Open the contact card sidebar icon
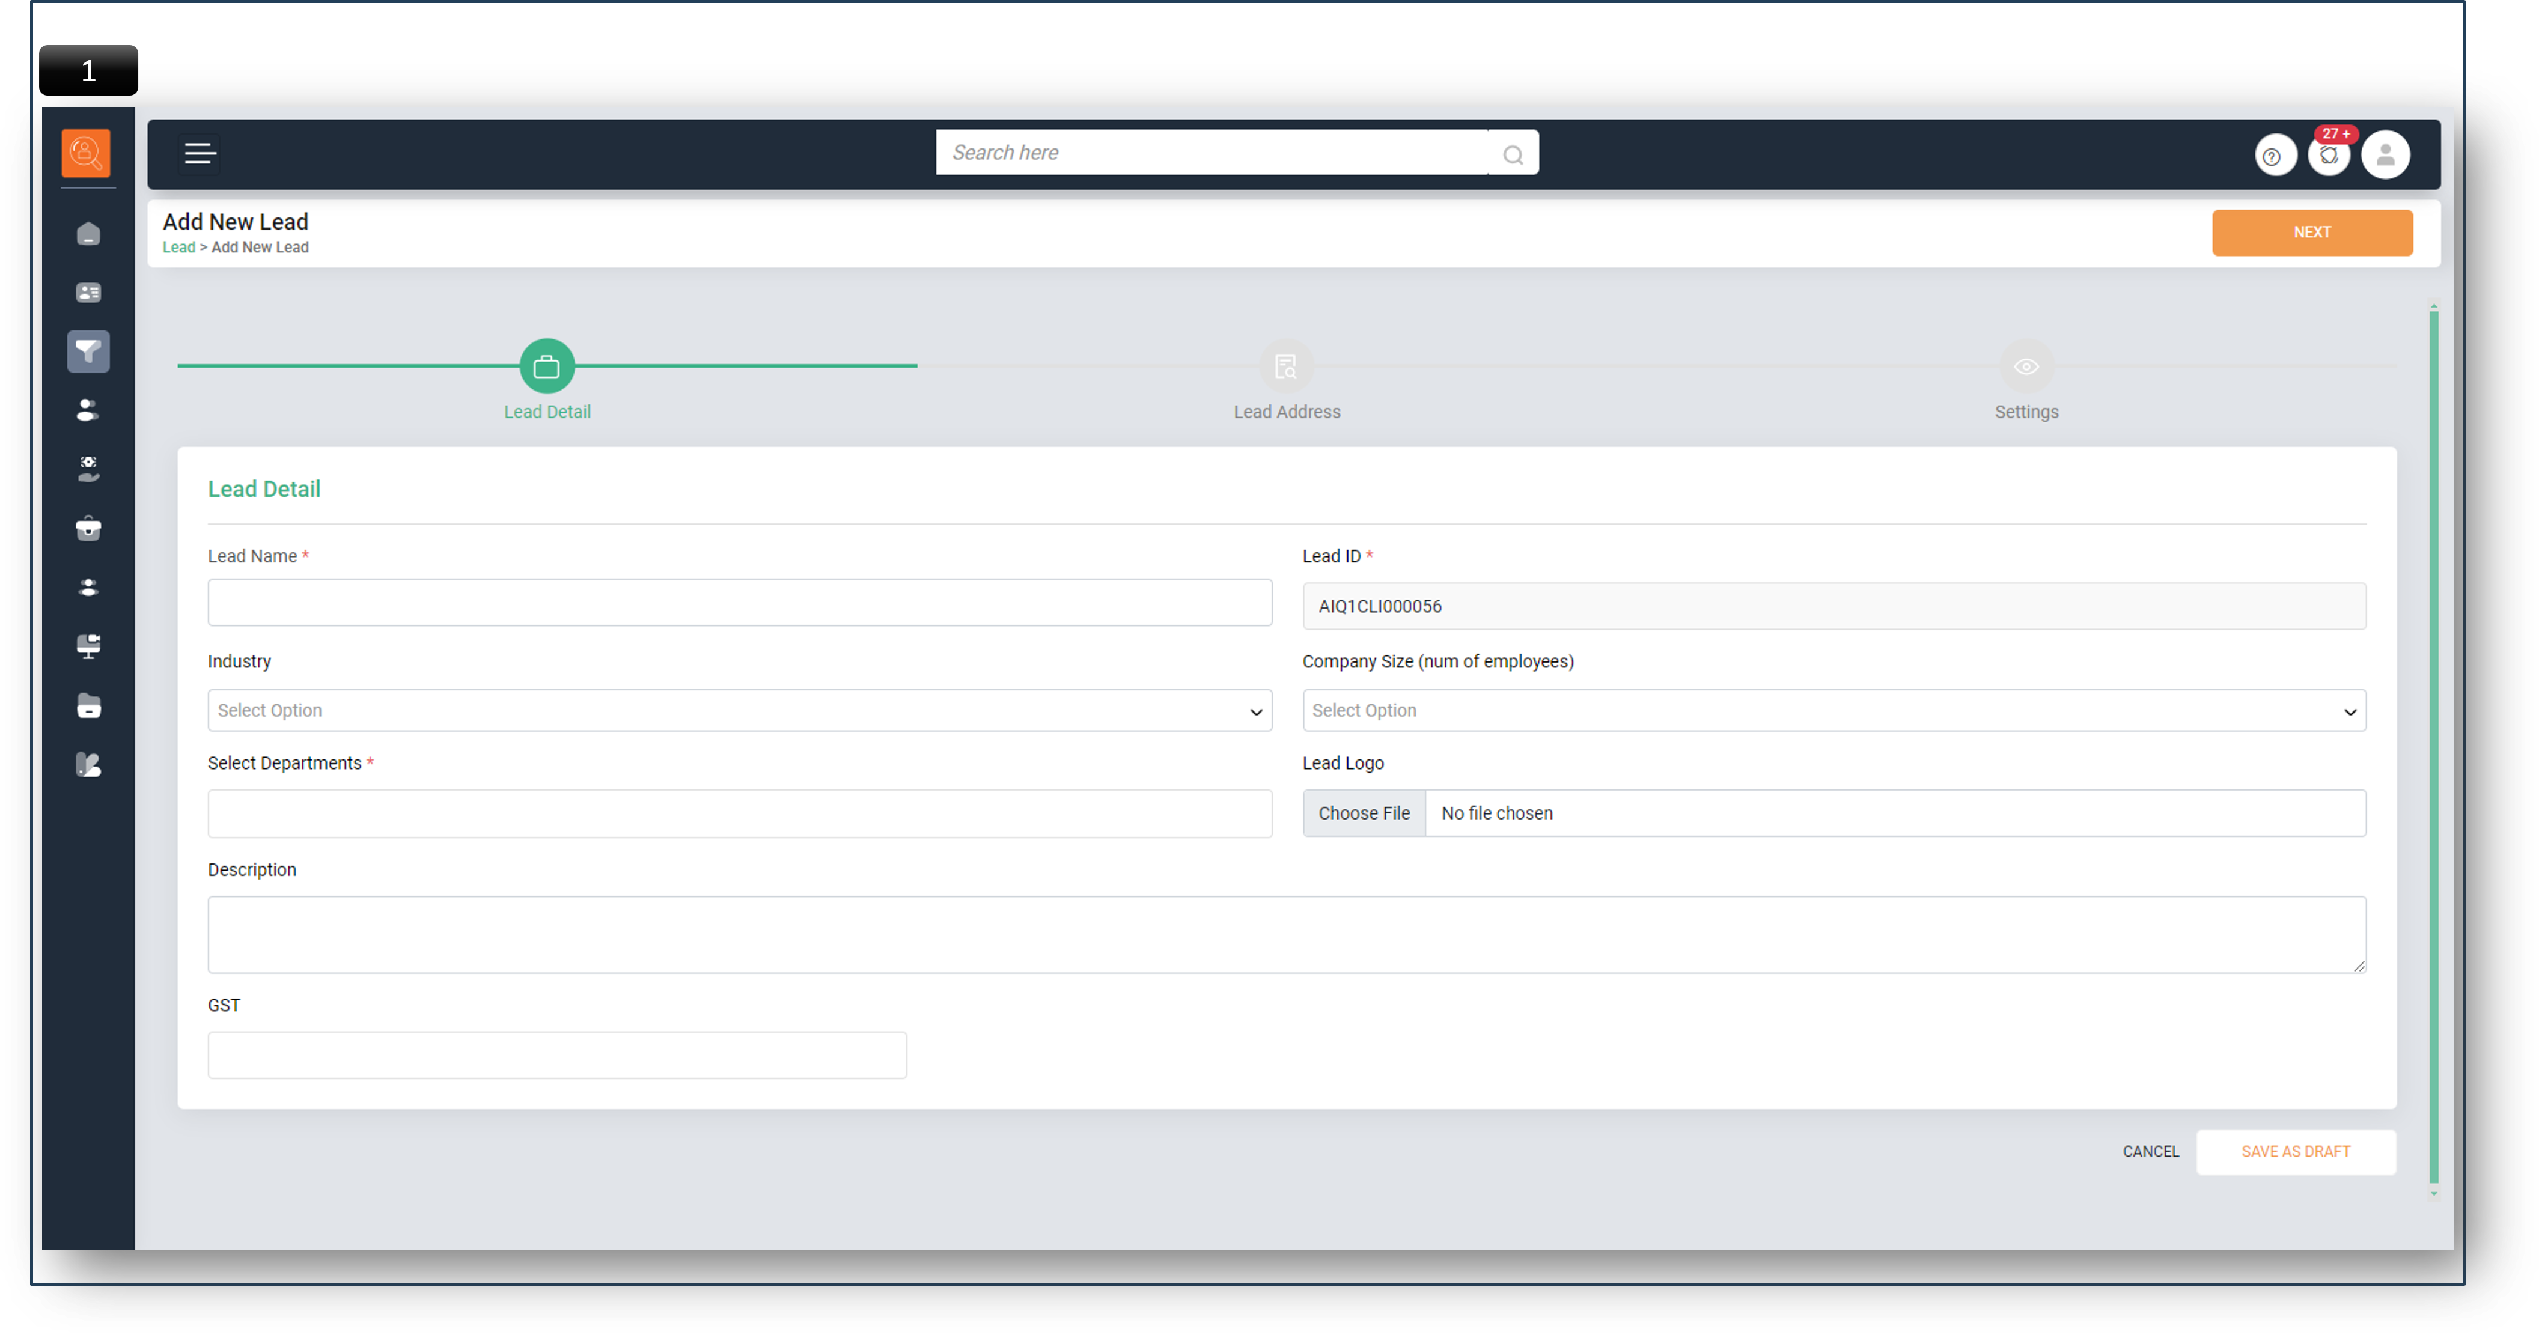The width and height of the screenshot is (2539, 1335). (x=89, y=293)
